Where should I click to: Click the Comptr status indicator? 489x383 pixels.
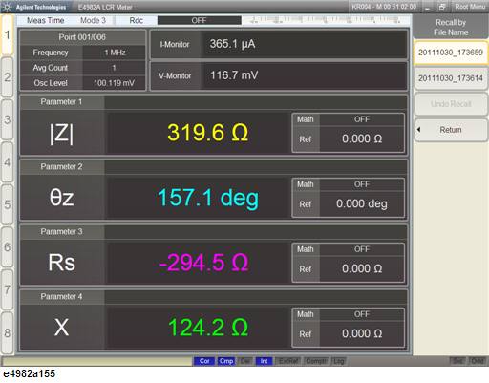point(316,361)
